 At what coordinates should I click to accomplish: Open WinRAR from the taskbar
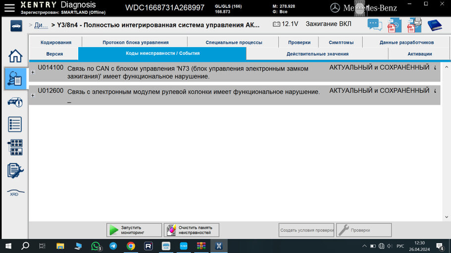[x=201, y=246]
